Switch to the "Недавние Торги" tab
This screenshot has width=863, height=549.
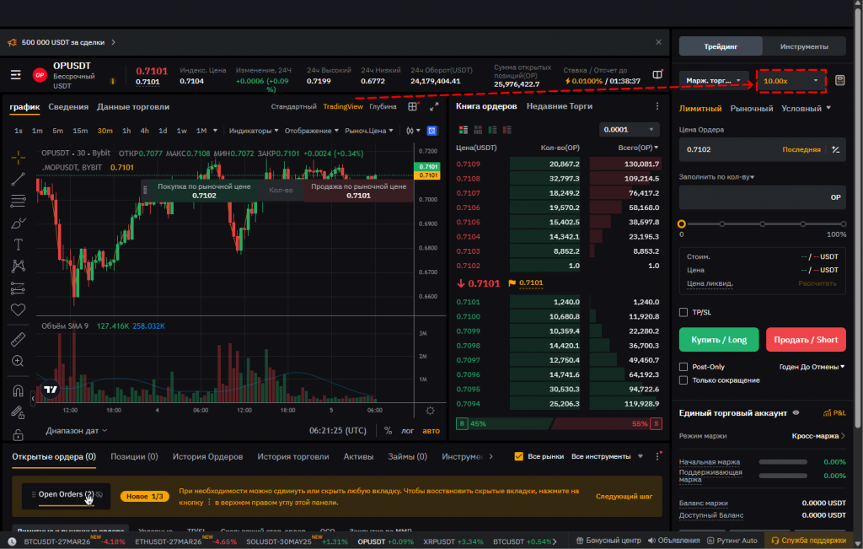click(x=559, y=106)
